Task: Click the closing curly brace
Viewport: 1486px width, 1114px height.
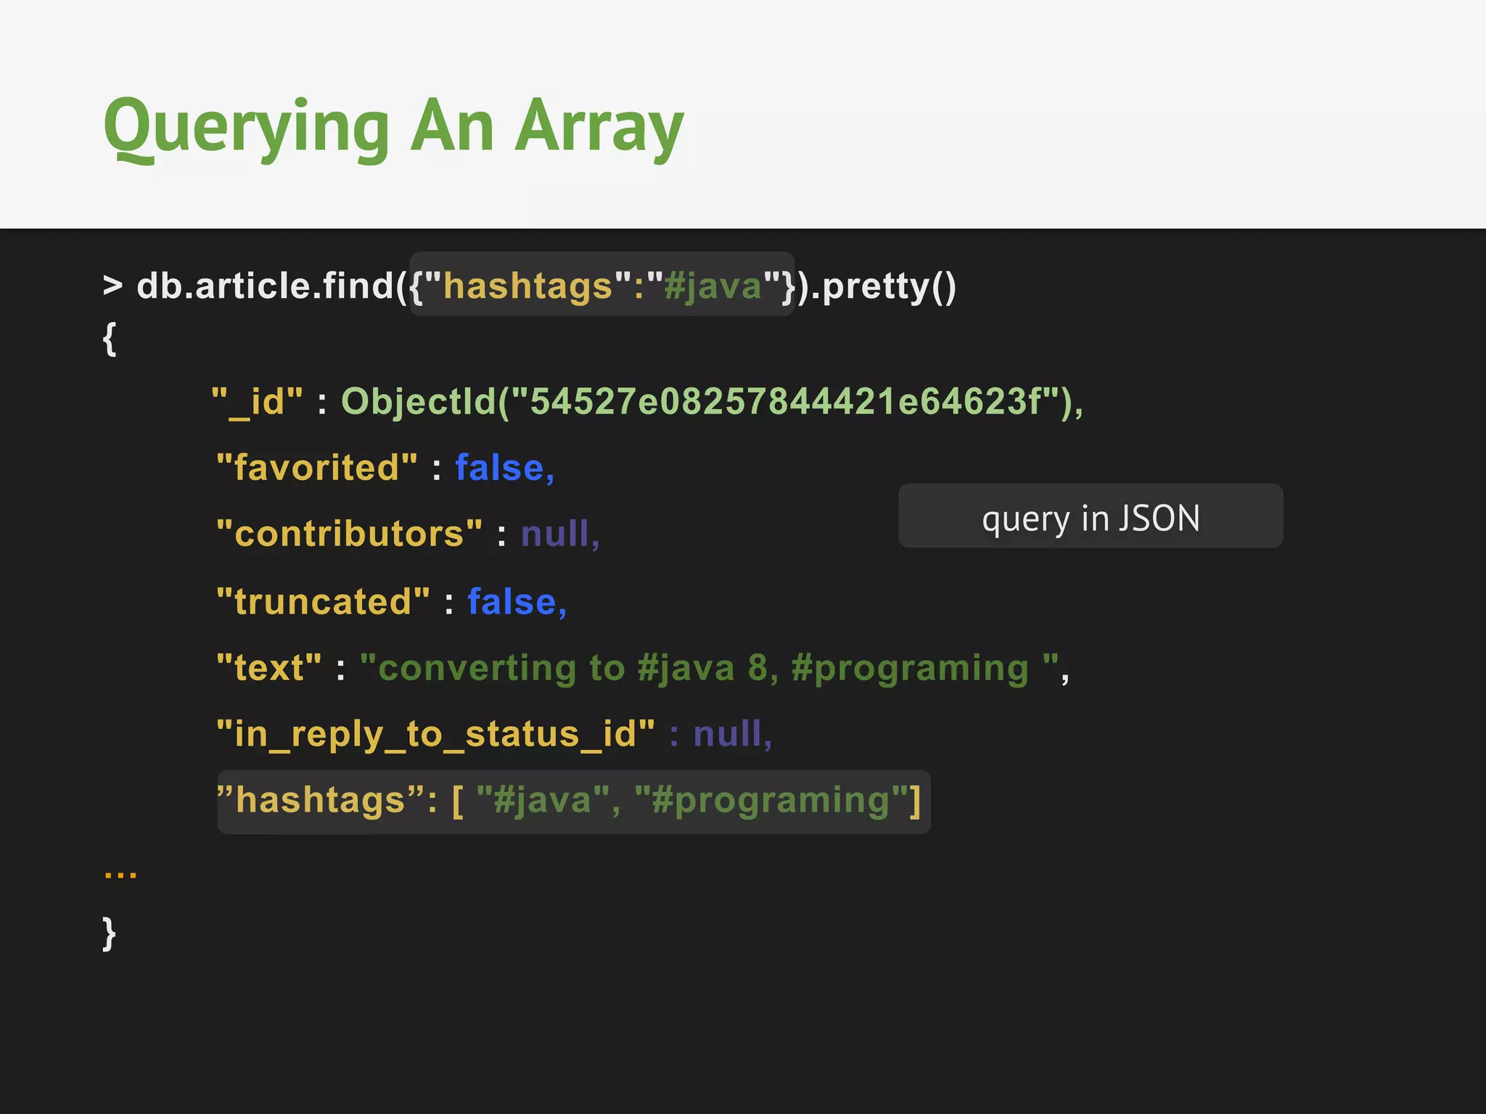Action: pos(110,933)
